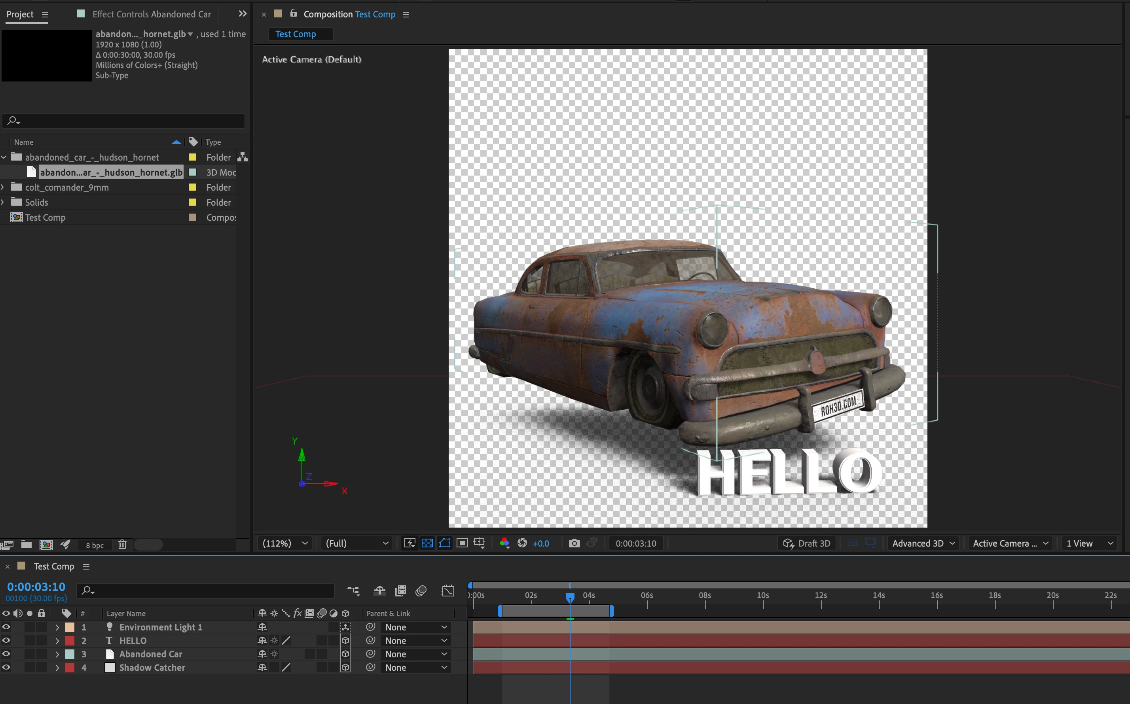Delete selected project item with trash icon
Screen dimensions: 1130x704
[122, 544]
